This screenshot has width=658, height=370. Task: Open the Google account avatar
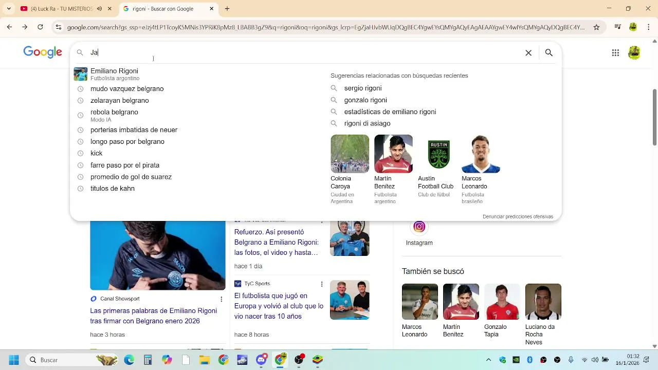click(634, 52)
